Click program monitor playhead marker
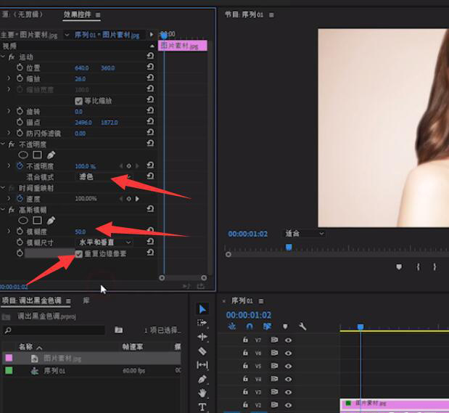 point(289,247)
